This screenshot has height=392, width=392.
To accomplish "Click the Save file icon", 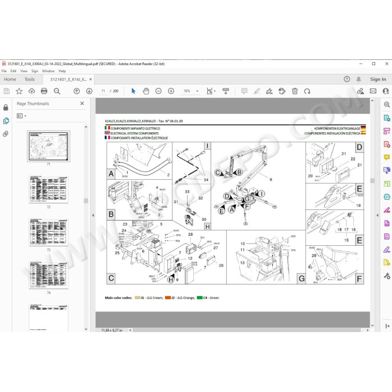I will 7,91.
